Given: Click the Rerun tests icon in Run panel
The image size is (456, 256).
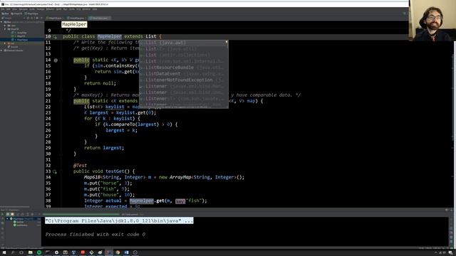Looking at the screenshot, I should [2, 214].
